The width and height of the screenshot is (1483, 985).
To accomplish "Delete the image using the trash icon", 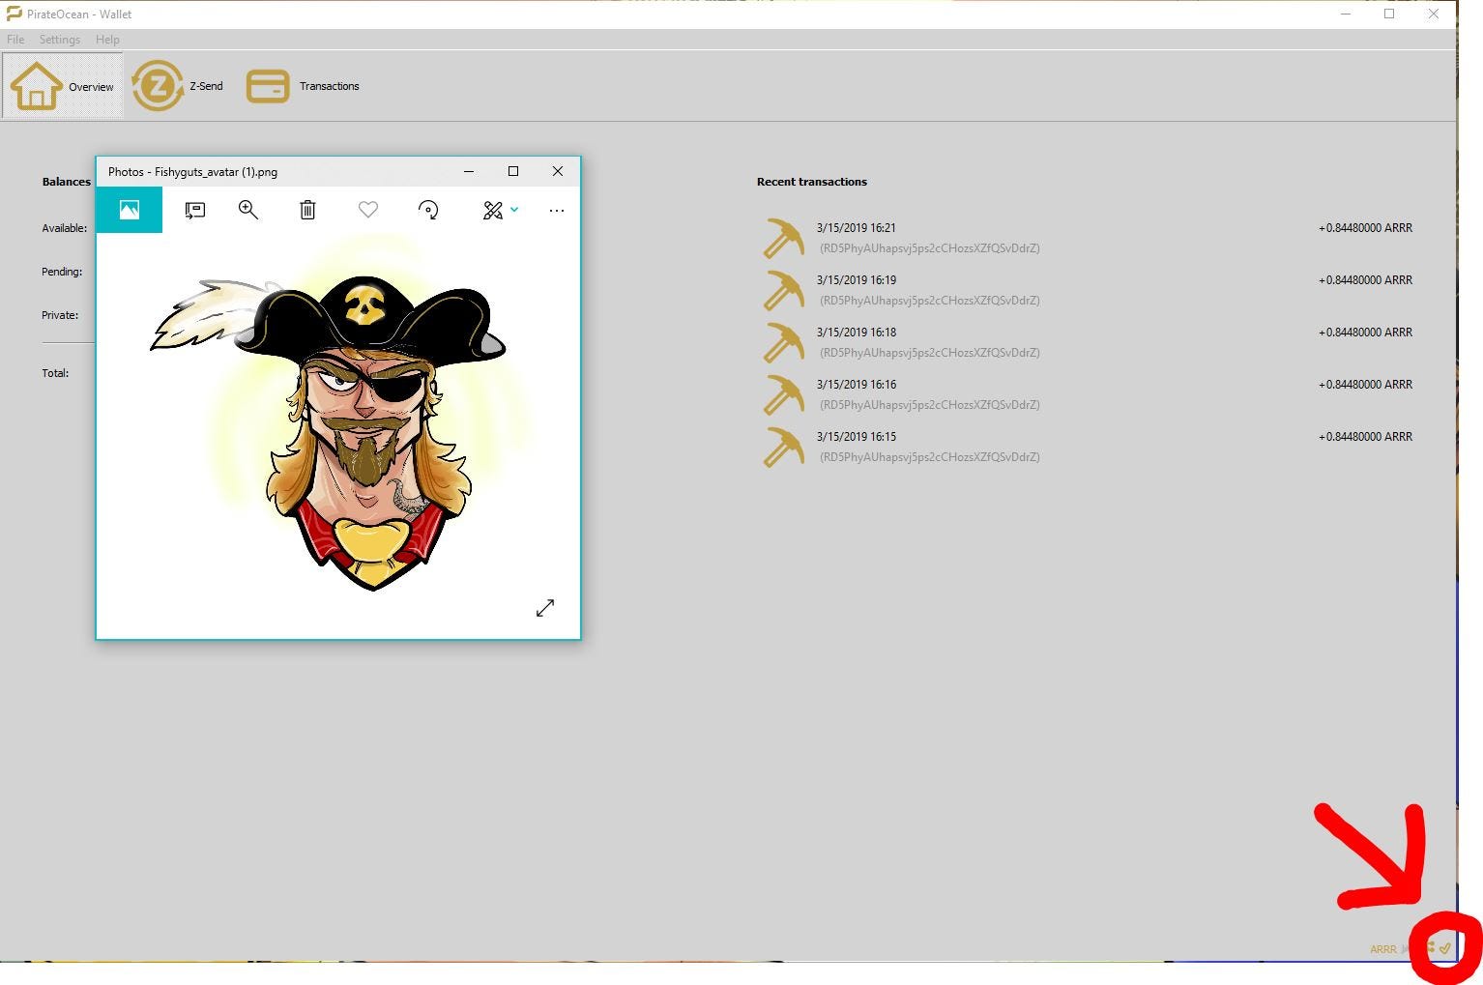I will tap(307, 210).
